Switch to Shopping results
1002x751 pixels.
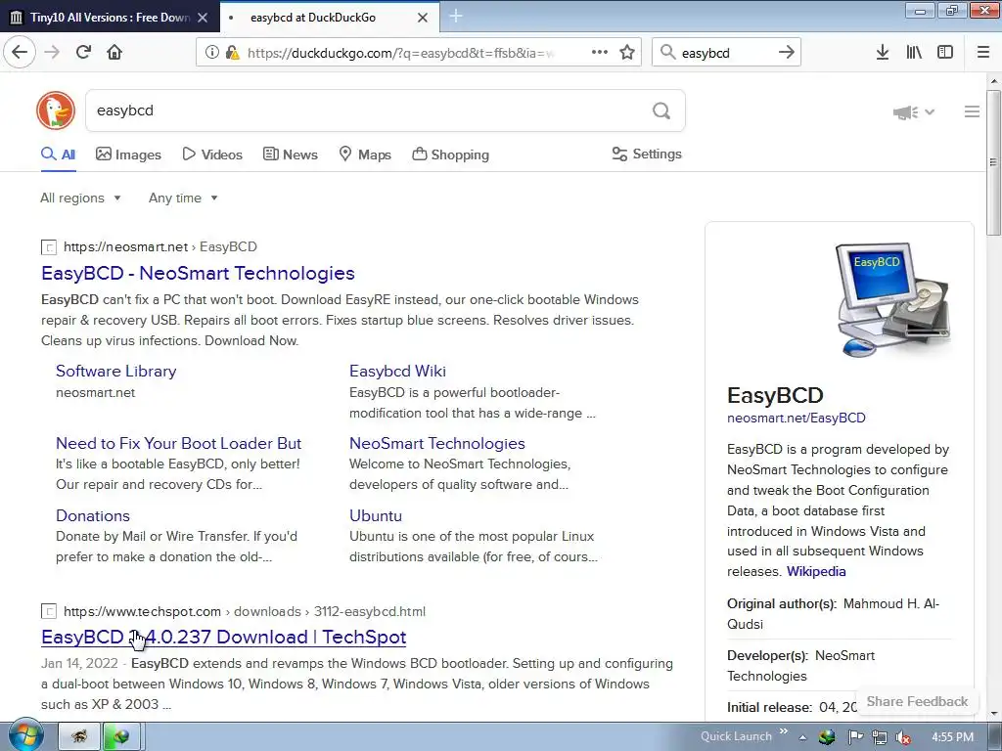pos(450,155)
